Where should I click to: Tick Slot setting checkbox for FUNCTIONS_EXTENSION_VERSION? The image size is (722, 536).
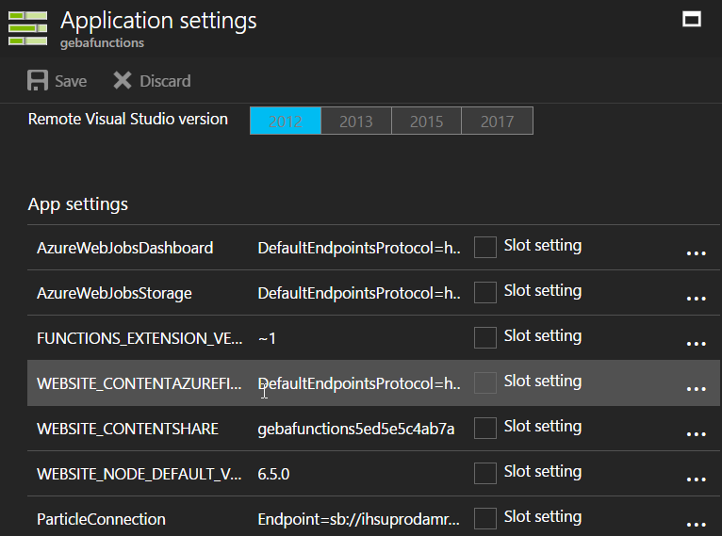pyautogui.click(x=484, y=338)
